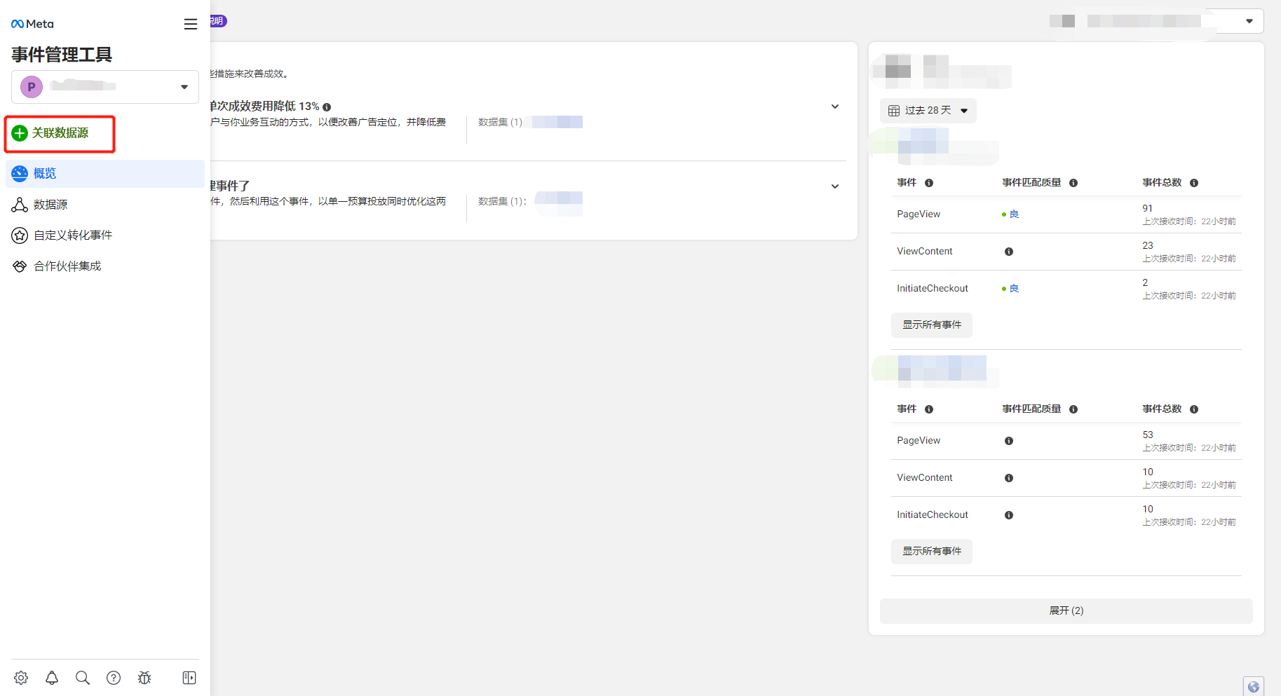Open help via the question mark icon
Image resolution: width=1281 pixels, height=696 pixels.
(113, 677)
